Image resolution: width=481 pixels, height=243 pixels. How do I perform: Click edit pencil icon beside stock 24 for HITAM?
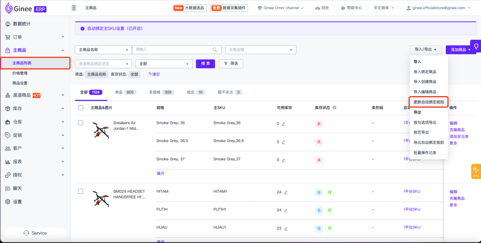(286, 192)
